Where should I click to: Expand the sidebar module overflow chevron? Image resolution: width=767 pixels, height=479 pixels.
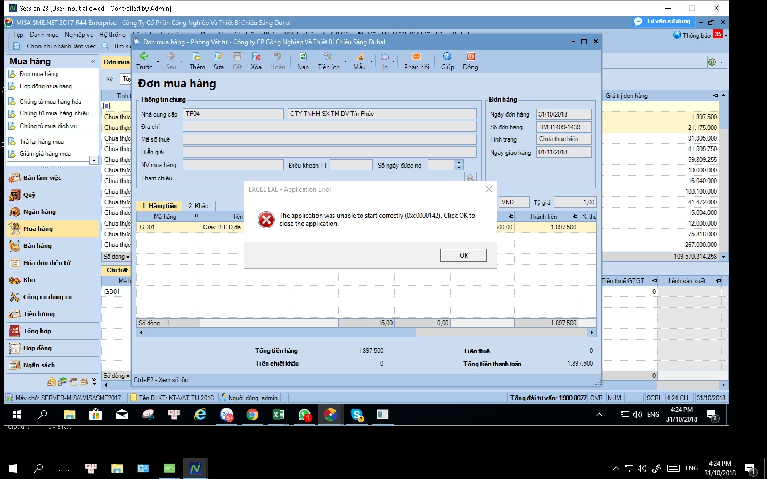click(x=94, y=382)
